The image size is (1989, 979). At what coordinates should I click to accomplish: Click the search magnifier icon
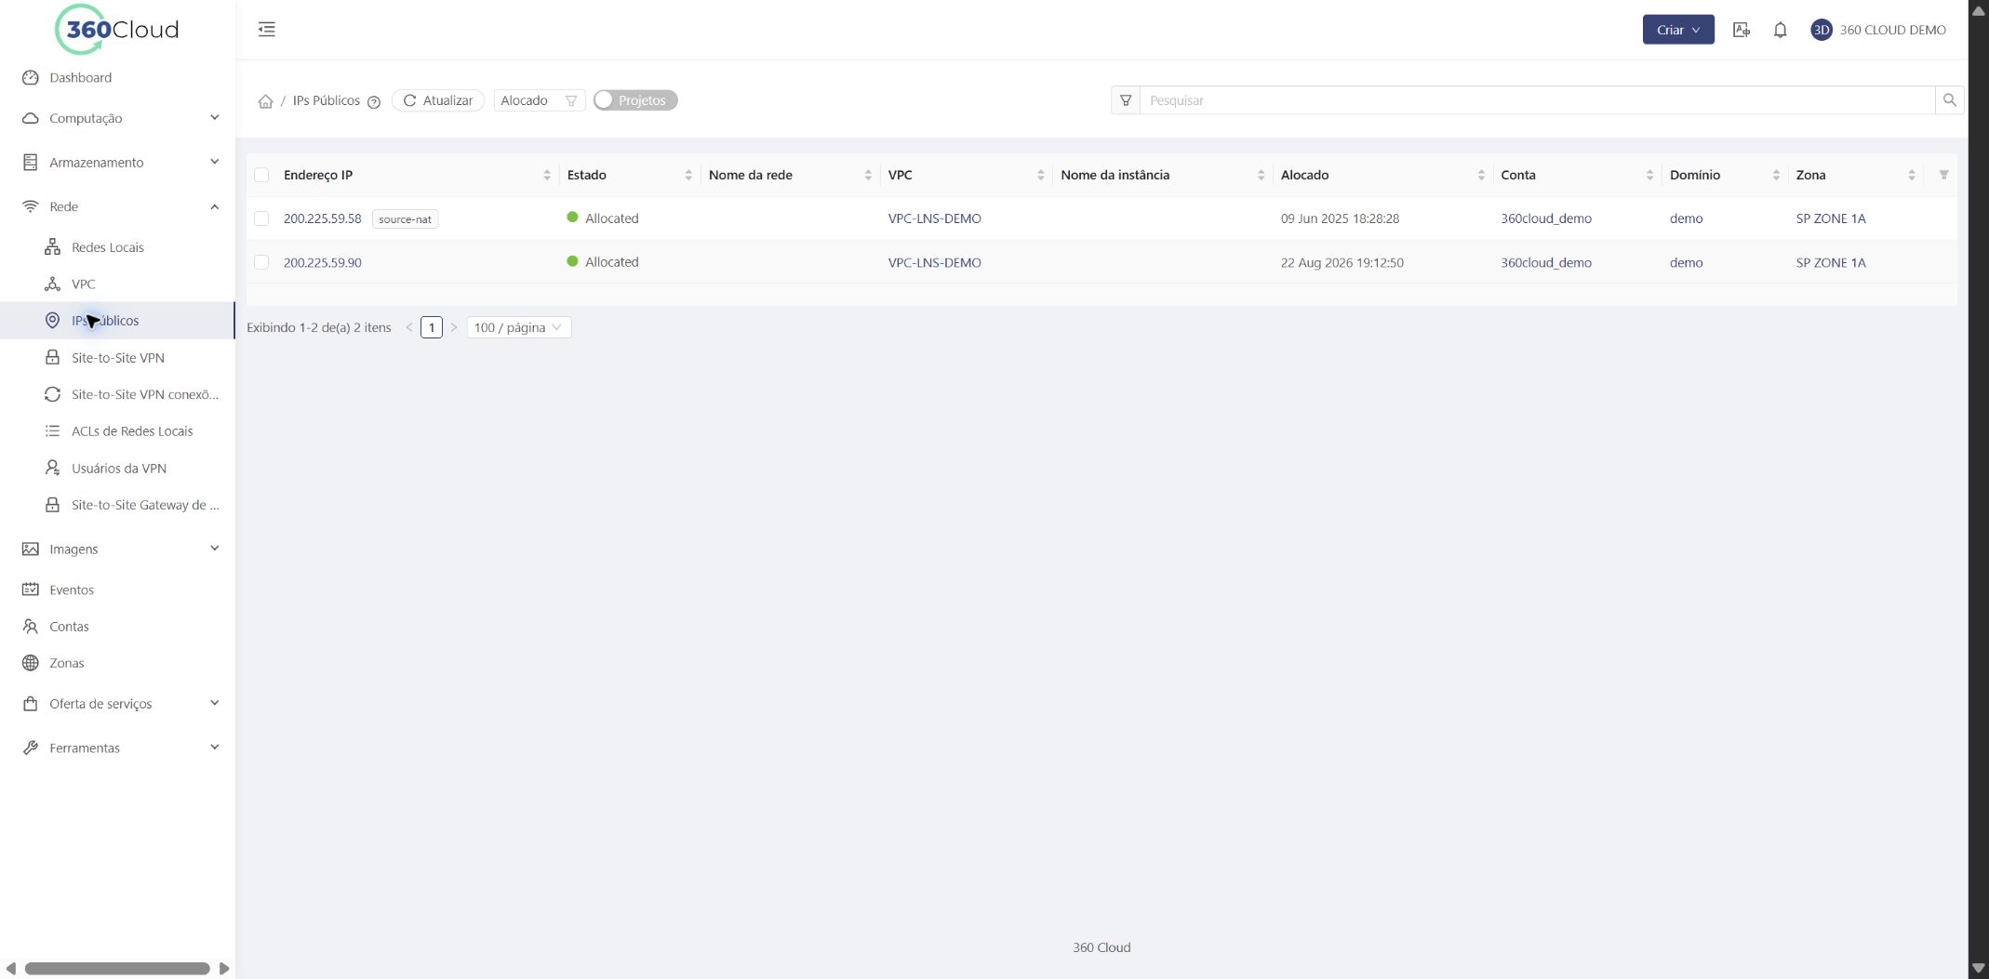coord(1949,100)
